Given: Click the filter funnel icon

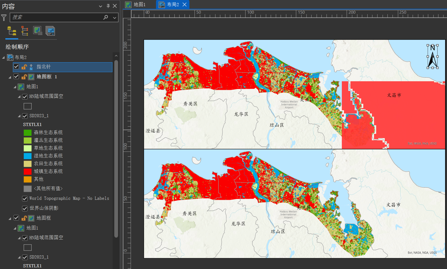Looking at the screenshot, I should point(4,18).
